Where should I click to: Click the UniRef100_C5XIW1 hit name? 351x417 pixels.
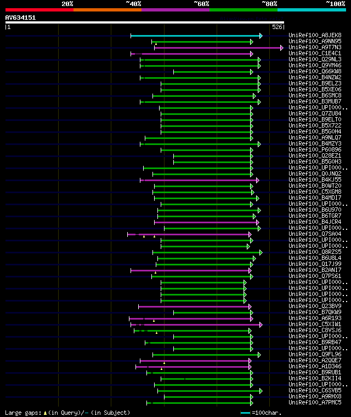point(315,325)
